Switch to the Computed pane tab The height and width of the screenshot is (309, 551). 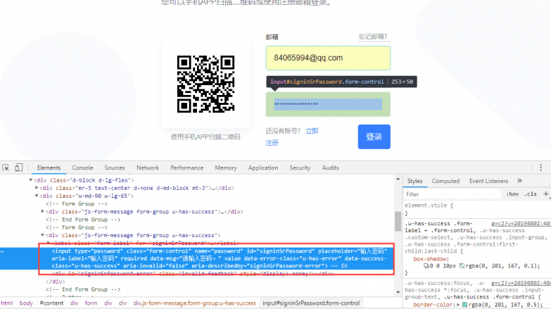pyautogui.click(x=445, y=181)
